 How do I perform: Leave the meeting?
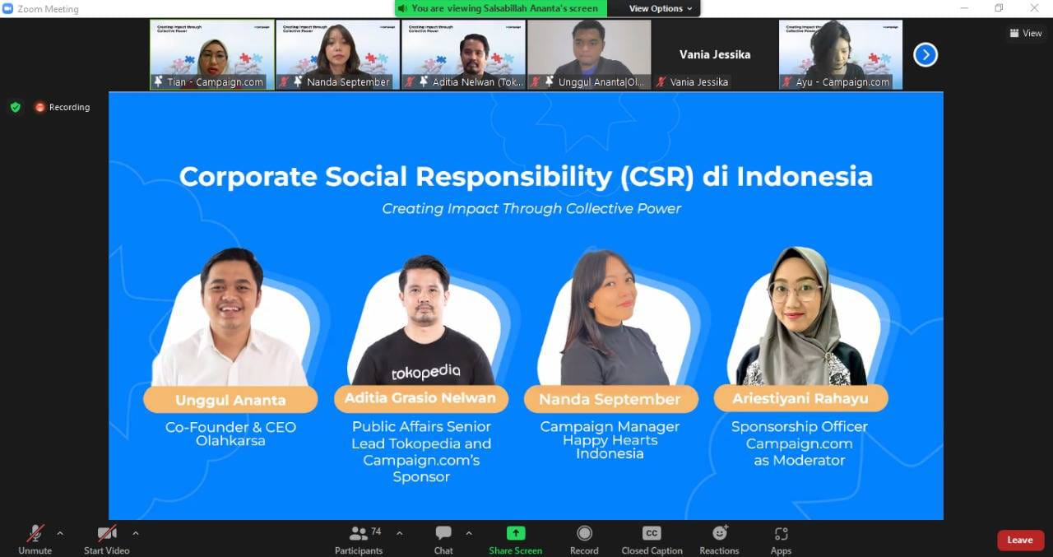pos(1020,540)
